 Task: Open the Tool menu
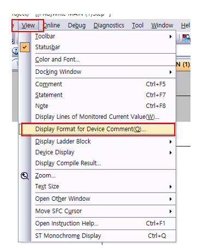(138, 26)
